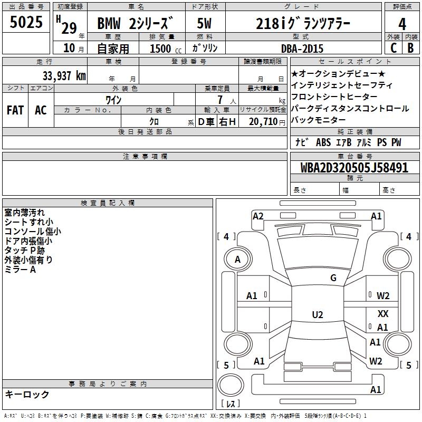Click the G windshield mark on car diagram
Screen dimensions: 422x422
point(333,278)
